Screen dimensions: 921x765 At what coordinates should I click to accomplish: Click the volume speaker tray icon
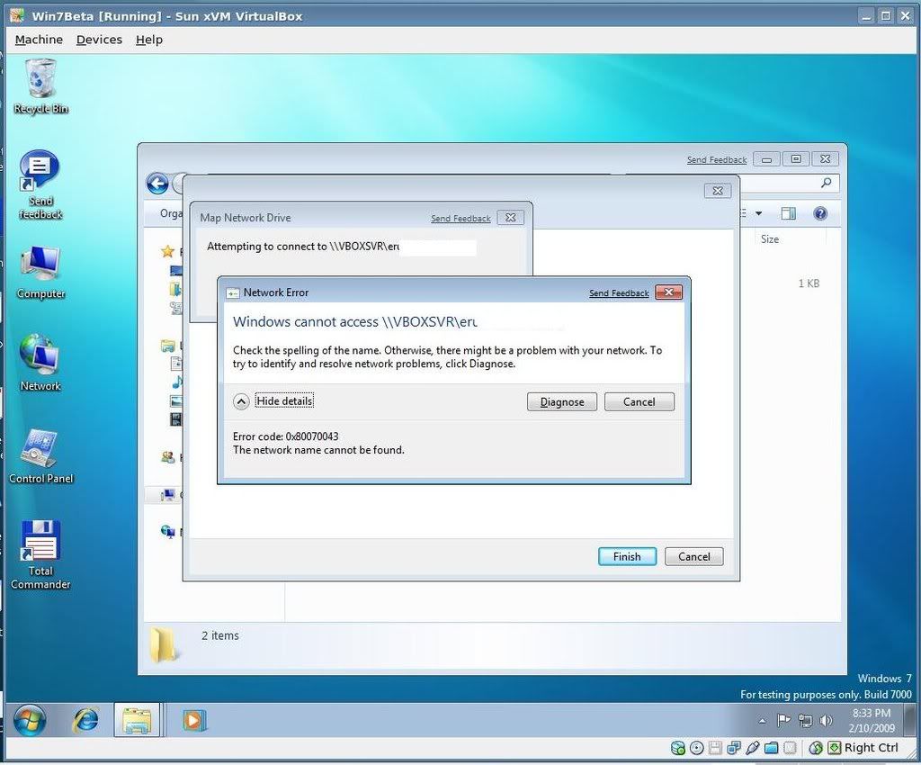(826, 721)
